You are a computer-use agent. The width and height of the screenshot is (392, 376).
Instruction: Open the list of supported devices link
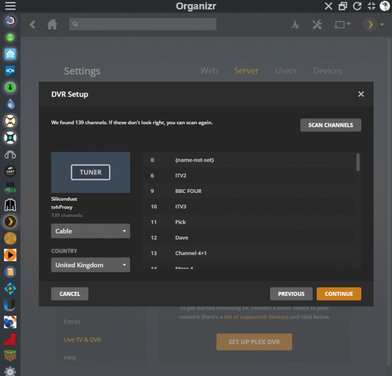tap(256, 317)
